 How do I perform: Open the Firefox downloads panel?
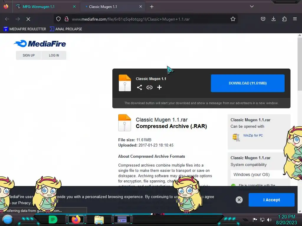point(273,19)
